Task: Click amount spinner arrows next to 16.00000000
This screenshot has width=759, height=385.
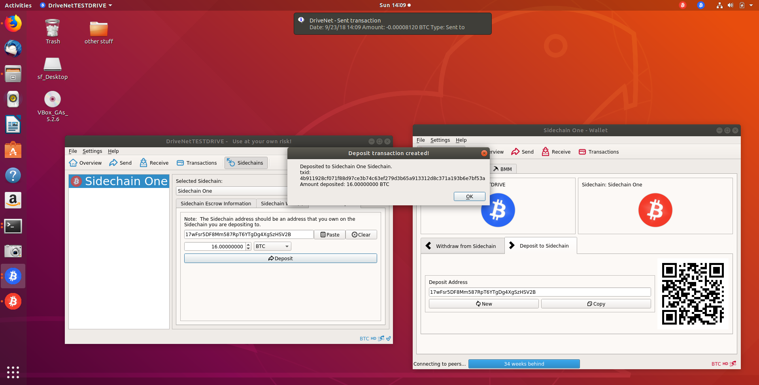Action: pyautogui.click(x=248, y=246)
